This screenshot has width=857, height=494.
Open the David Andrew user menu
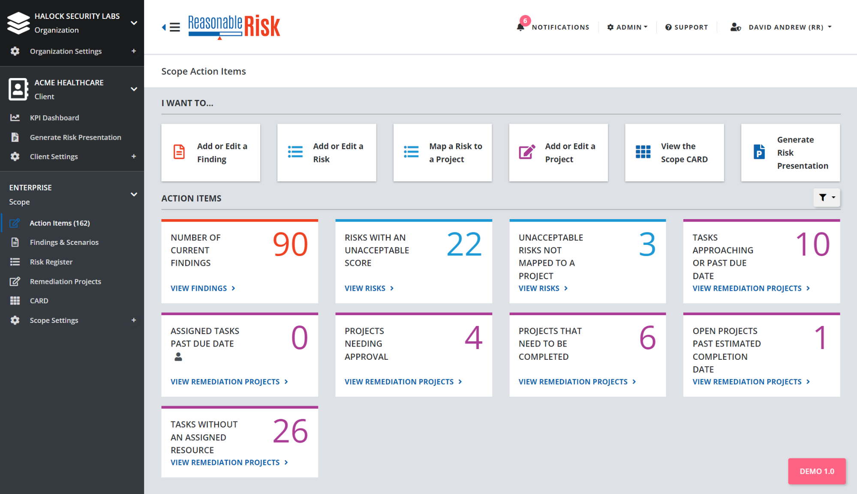[x=781, y=27]
